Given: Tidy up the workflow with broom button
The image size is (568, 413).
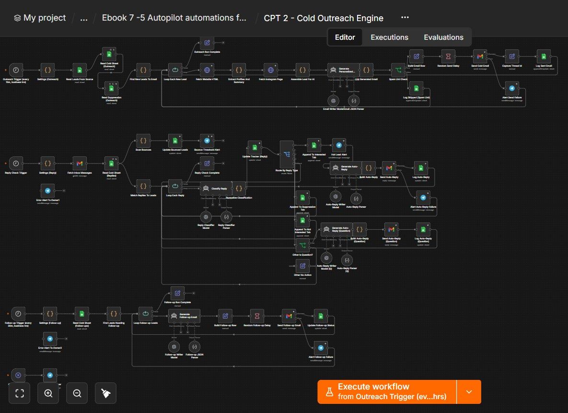Looking at the screenshot, I should tap(106, 393).
